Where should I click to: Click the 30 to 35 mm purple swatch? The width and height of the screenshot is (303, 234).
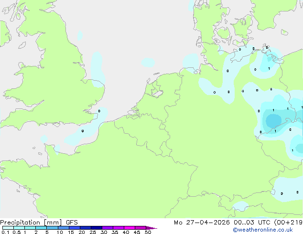[x=107, y=228]
